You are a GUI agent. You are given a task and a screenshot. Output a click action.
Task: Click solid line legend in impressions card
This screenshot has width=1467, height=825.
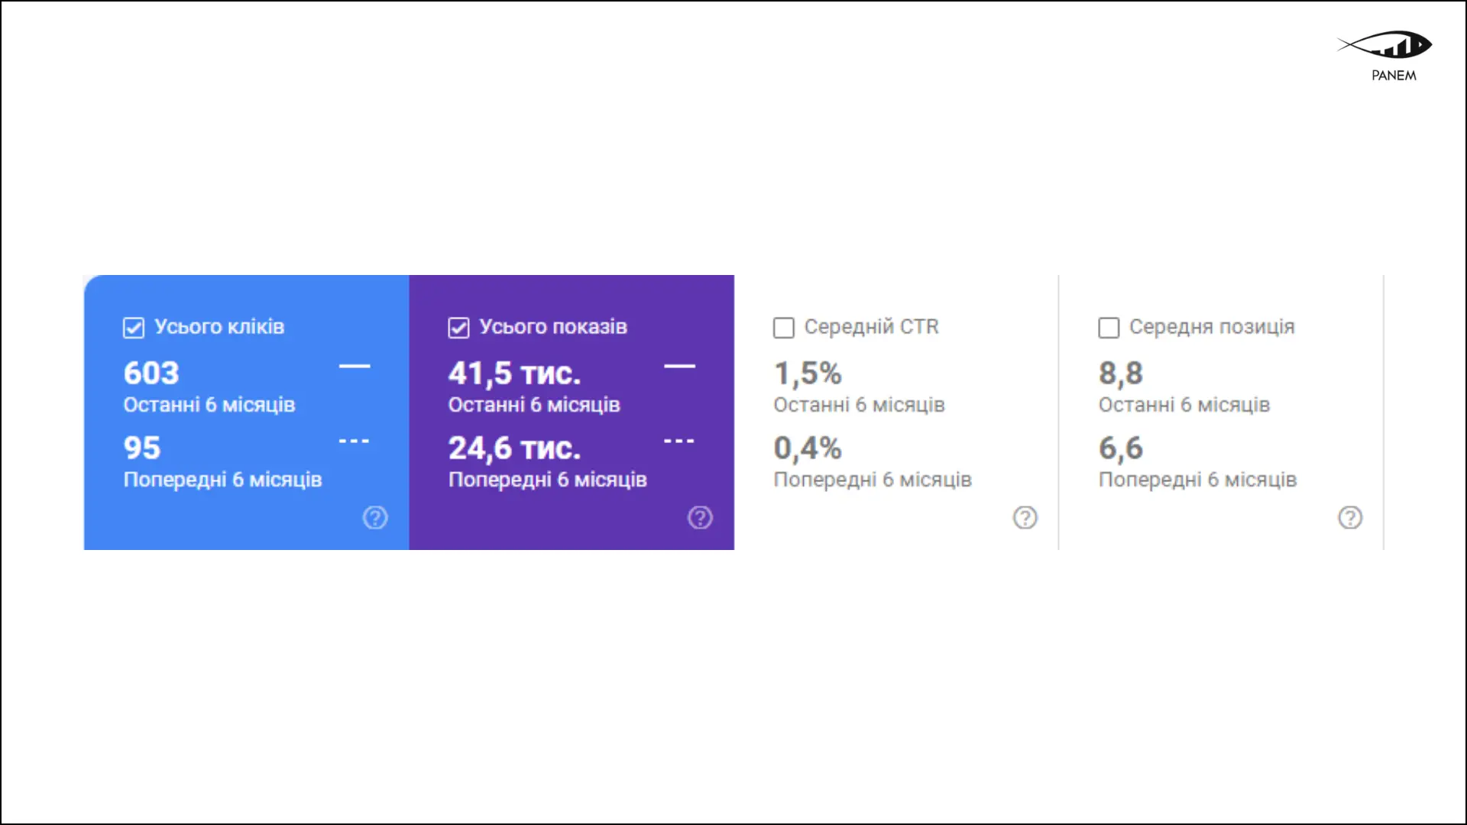tap(679, 367)
